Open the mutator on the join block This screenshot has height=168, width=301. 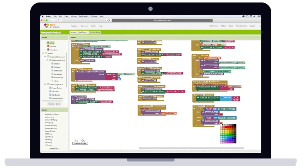(222, 87)
